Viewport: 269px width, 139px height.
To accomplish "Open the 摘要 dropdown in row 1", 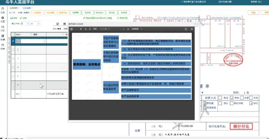I will 44,41.
